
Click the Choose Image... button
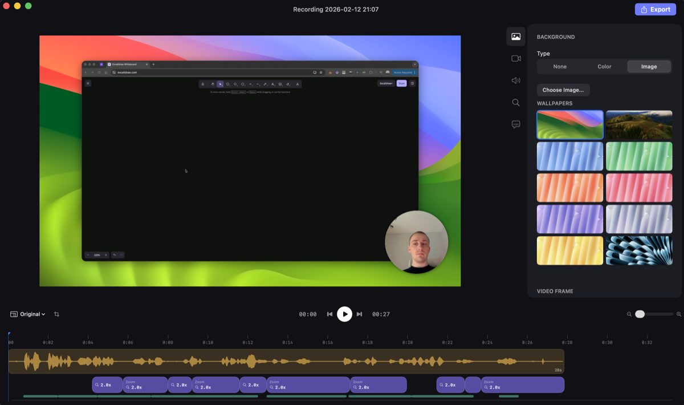[563, 90]
